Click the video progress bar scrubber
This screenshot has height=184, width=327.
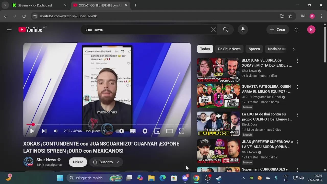pos(33,124)
